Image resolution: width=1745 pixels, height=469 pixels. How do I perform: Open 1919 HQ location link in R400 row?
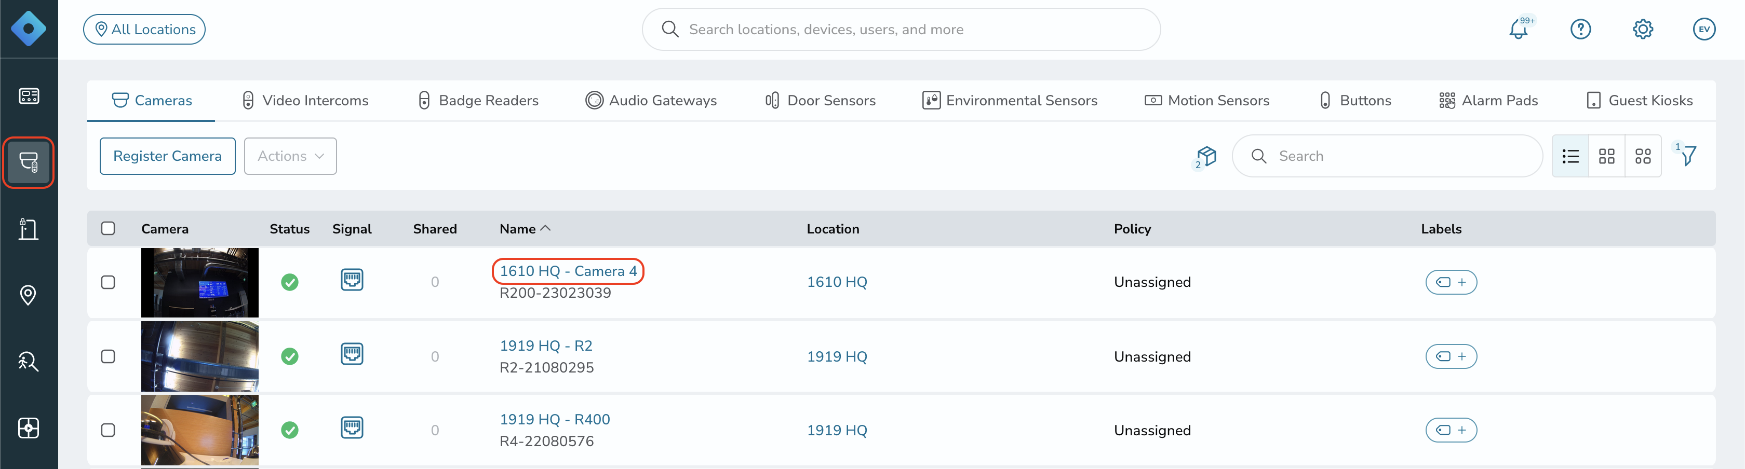coord(837,431)
